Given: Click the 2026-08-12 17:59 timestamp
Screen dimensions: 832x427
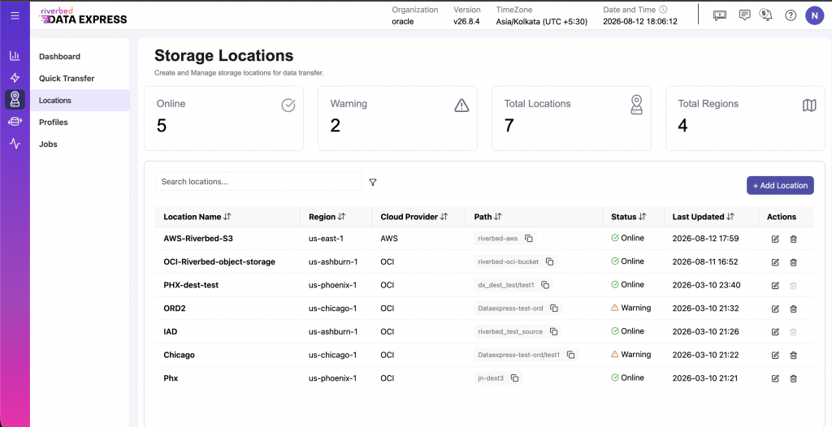Looking at the screenshot, I should click(706, 238).
